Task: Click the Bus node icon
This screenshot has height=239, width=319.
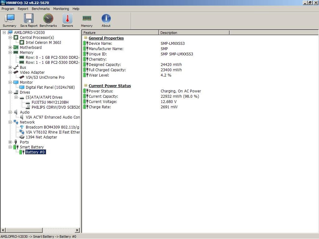Action: [16, 67]
